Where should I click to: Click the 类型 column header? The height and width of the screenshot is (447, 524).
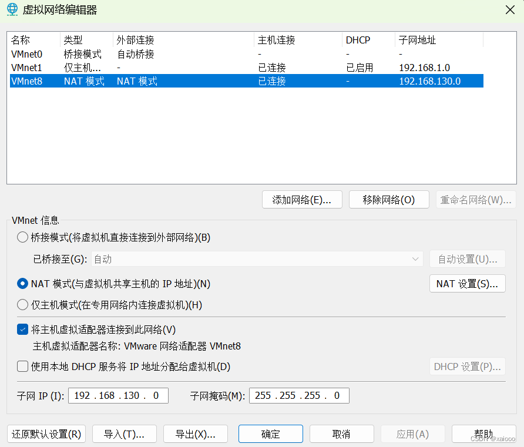(x=86, y=40)
